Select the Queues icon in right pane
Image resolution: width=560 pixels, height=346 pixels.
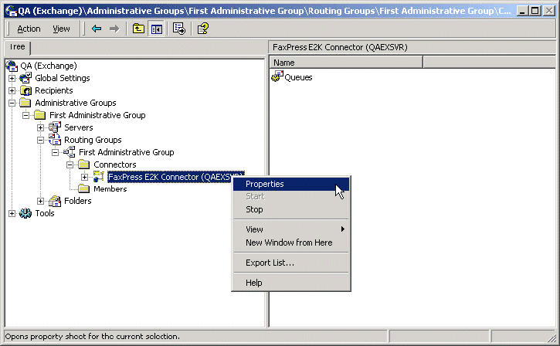pos(277,77)
